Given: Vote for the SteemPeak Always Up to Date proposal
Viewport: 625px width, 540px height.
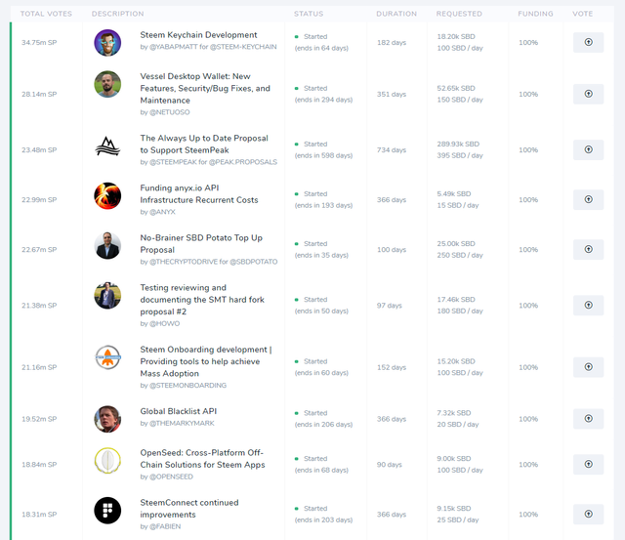Looking at the screenshot, I should (588, 149).
